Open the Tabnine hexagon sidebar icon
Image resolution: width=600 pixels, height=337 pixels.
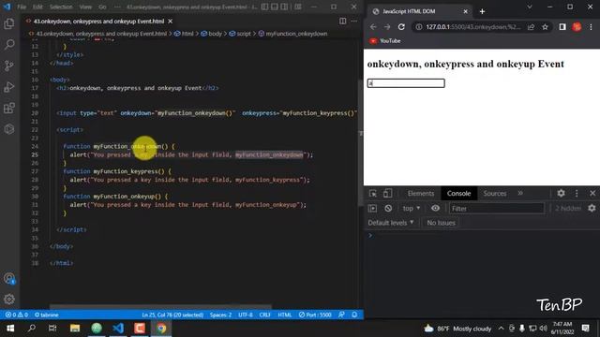coord(9,129)
